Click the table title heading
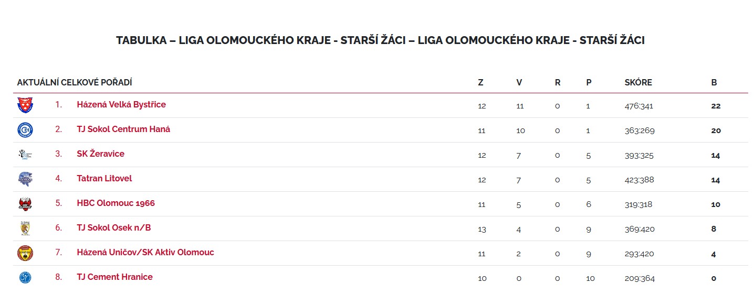 tap(380, 40)
